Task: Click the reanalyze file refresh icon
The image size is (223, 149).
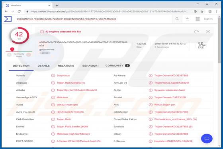Action: pyautogui.click(x=196, y=32)
